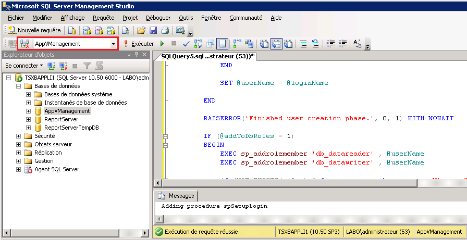467x240 pixels.
Task: Click the grayed Connect icon in the query toolbar
Action: (x=13, y=44)
